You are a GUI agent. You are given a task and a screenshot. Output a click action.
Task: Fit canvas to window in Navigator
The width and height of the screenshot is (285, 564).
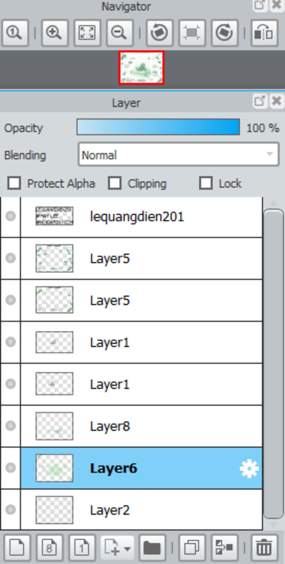pos(87,33)
